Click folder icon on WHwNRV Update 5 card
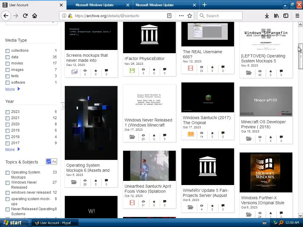The height and width of the screenshot is (227, 303). point(191,207)
